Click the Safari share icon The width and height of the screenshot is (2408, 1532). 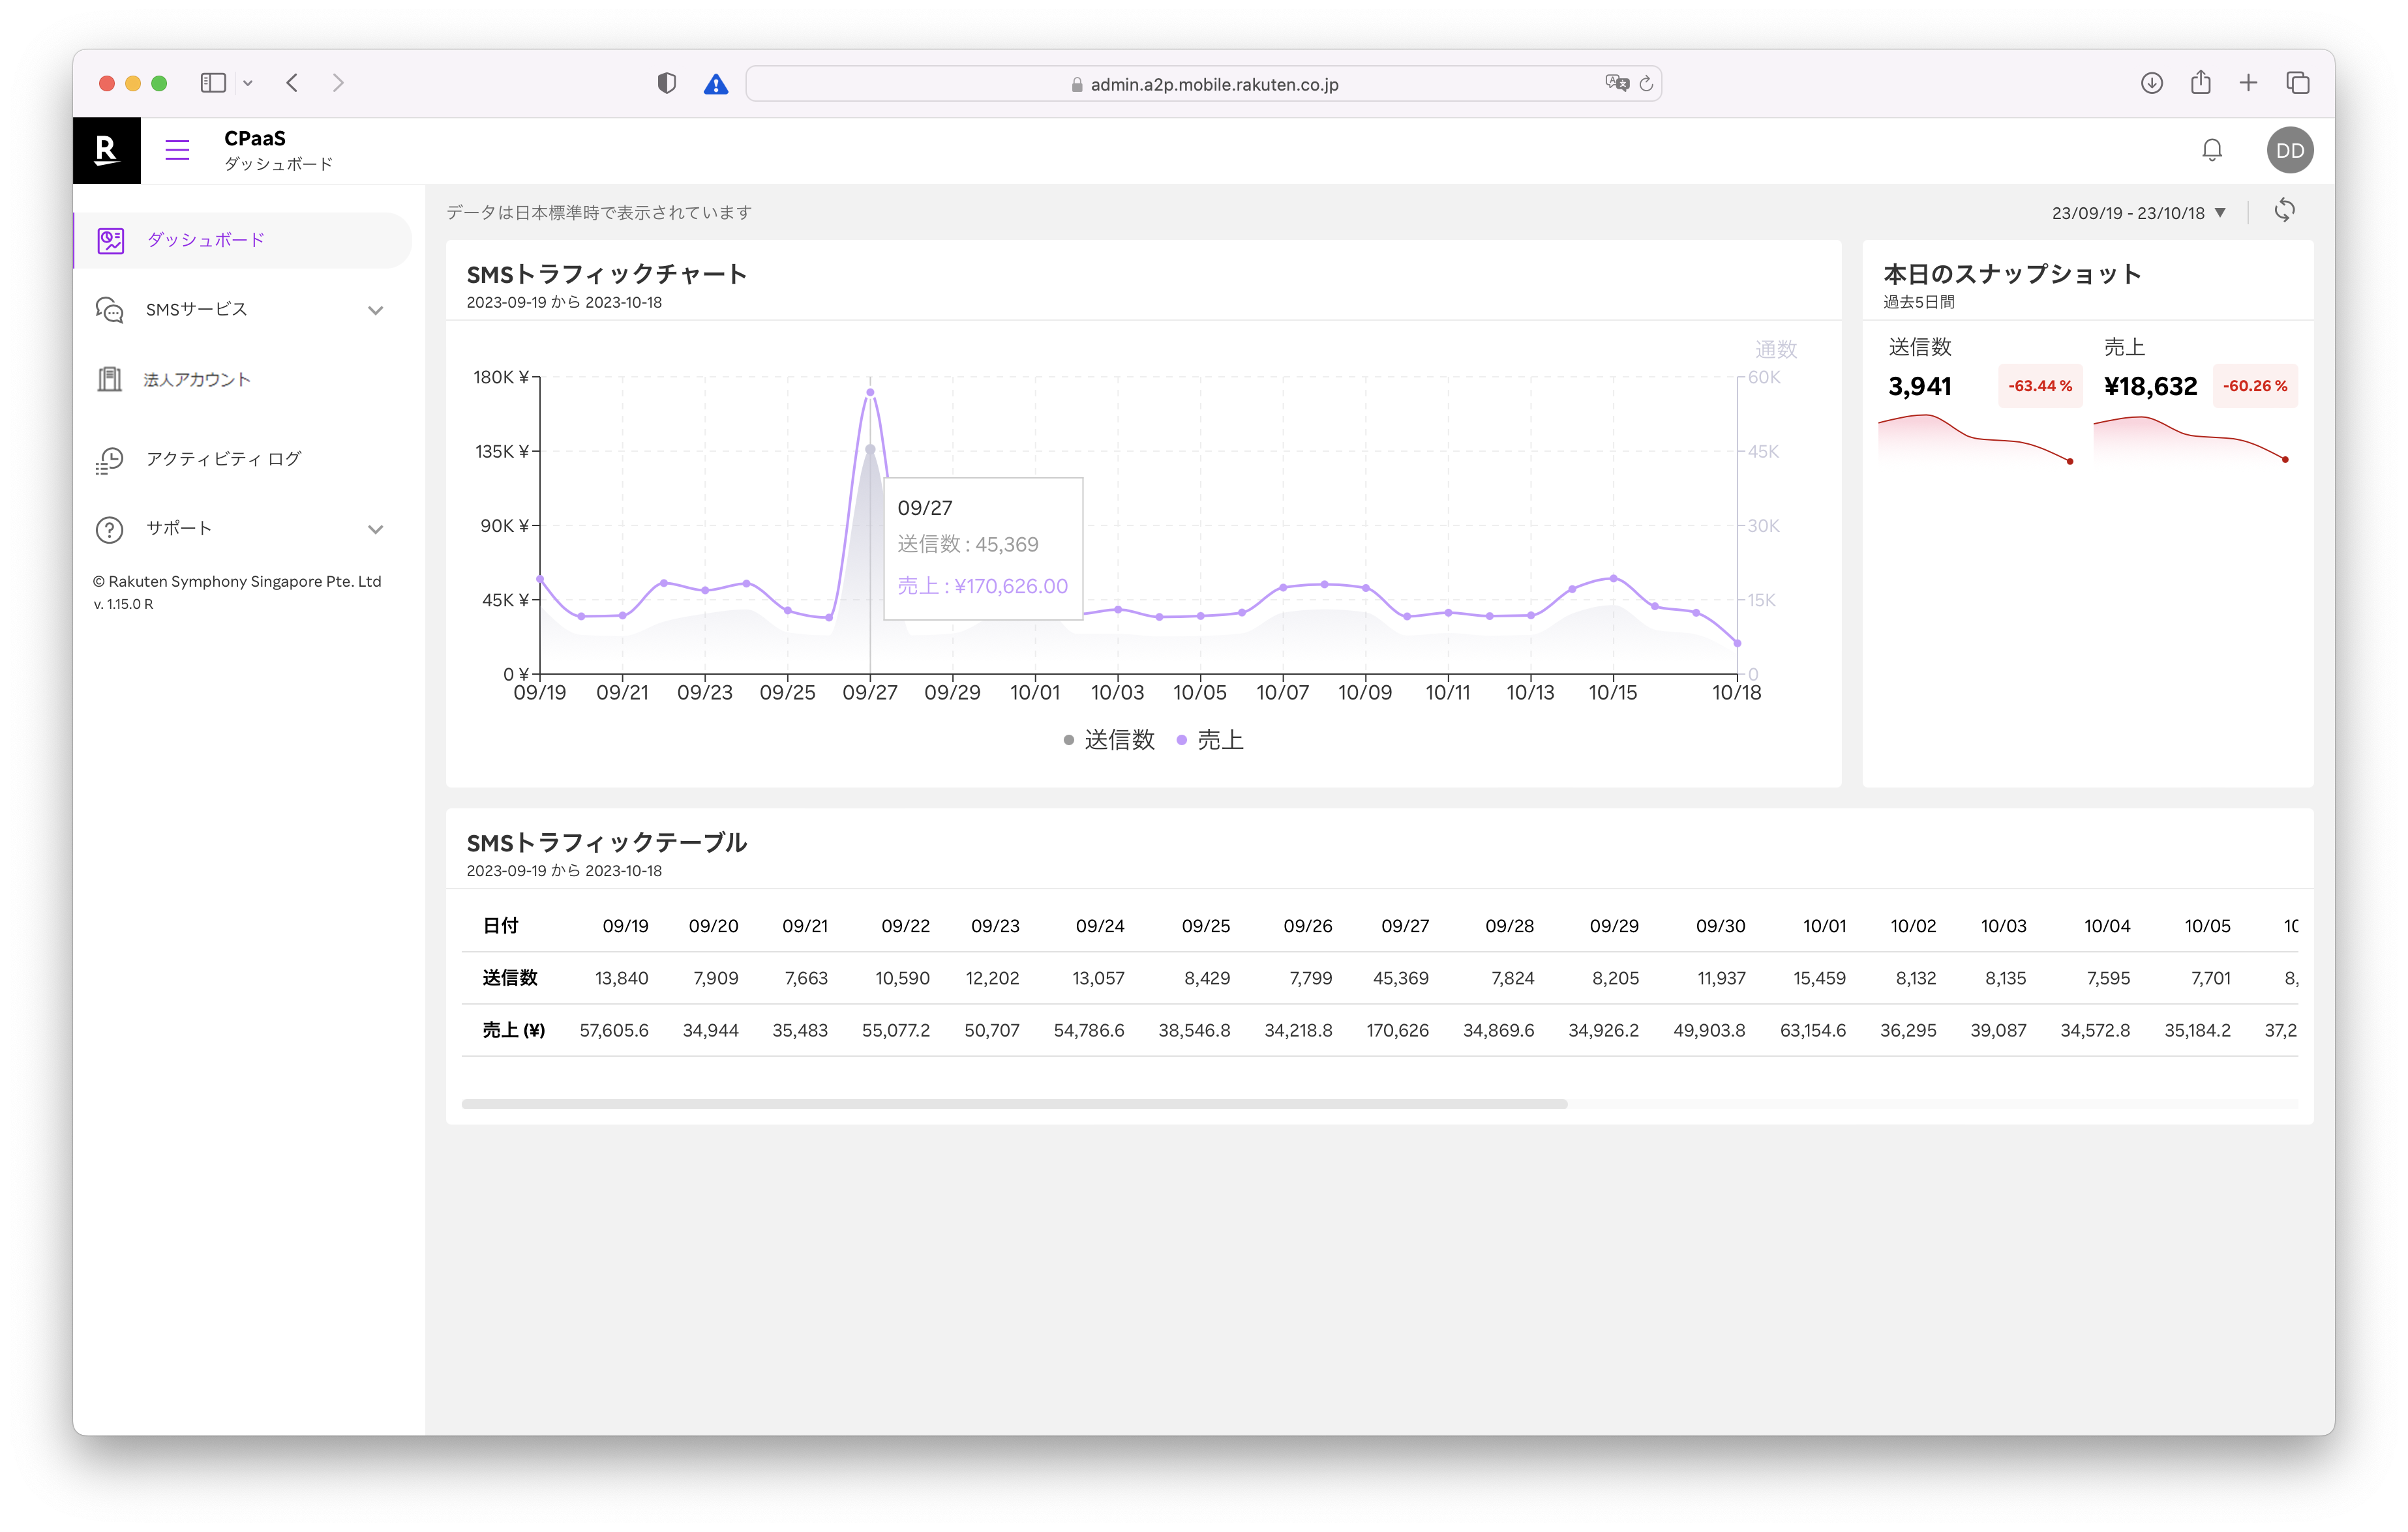2200,82
